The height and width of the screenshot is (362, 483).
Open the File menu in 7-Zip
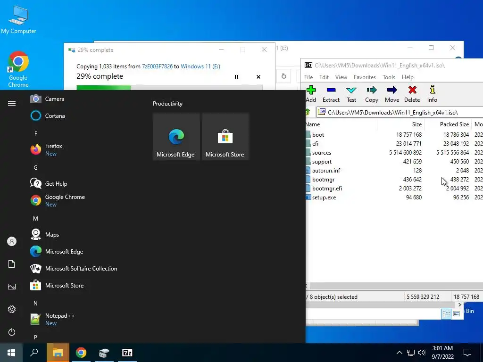point(308,77)
